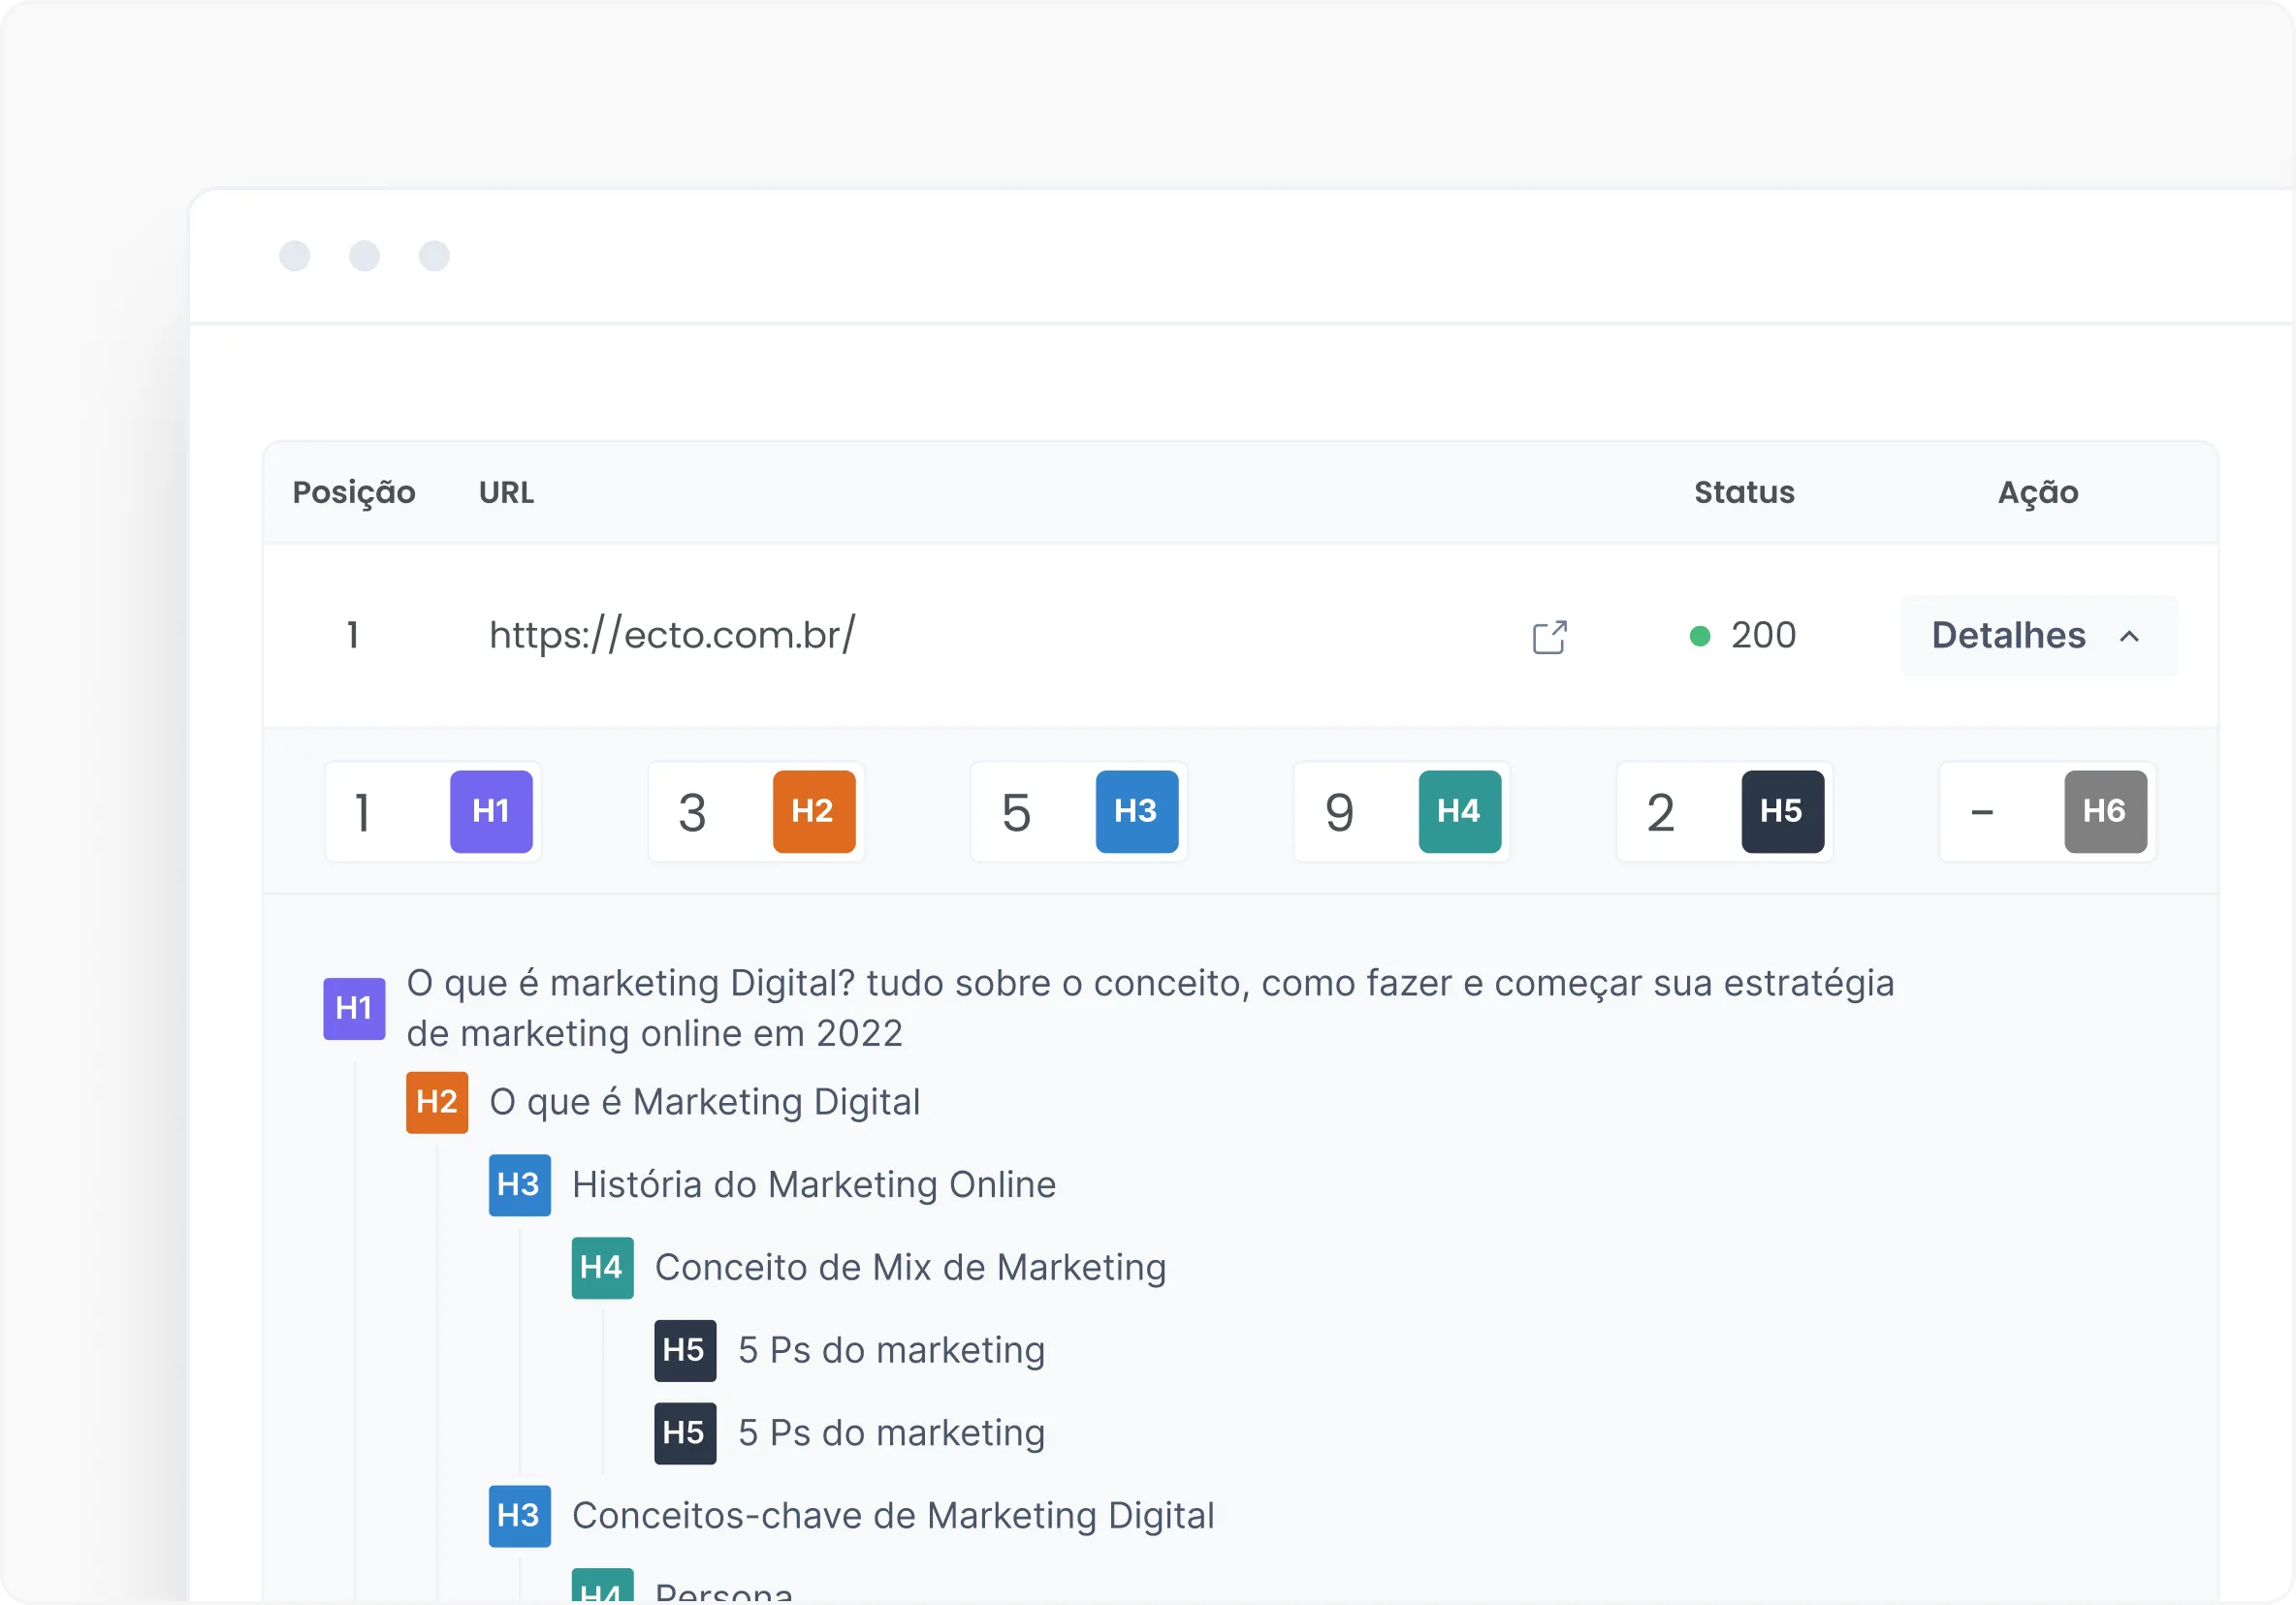Click the purple H1 count badge
Viewport: 2296px width, 1605px height.
click(490, 811)
